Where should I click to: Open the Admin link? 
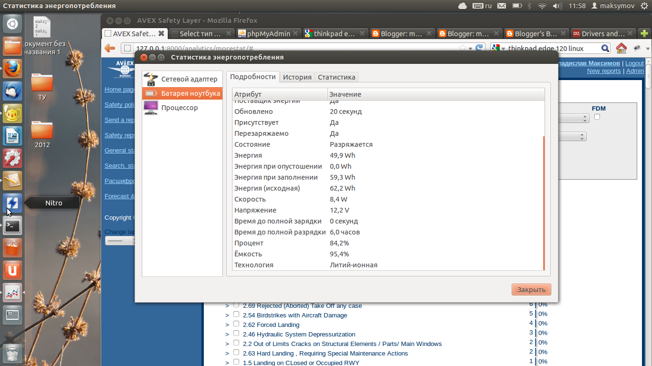pos(635,71)
